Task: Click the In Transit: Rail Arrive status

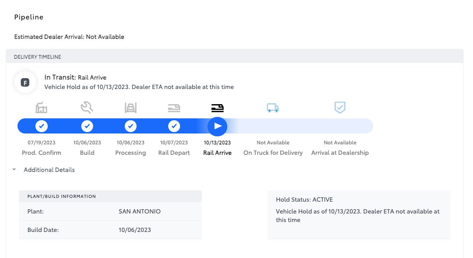Action: (x=76, y=77)
